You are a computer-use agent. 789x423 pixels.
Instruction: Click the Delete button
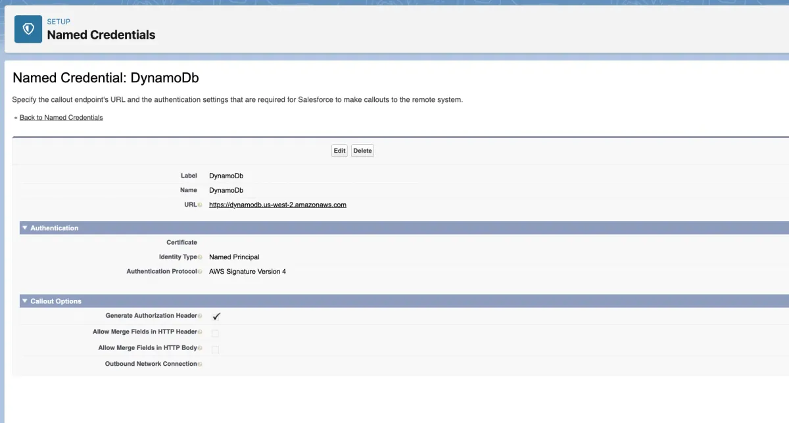pos(362,151)
